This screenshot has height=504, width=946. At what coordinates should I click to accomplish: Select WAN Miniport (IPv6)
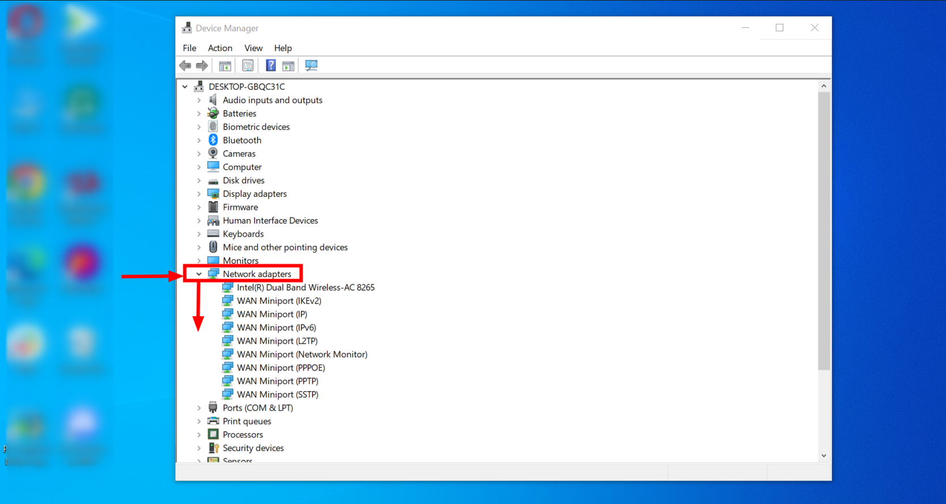pyautogui.click(x=276, y=327)
